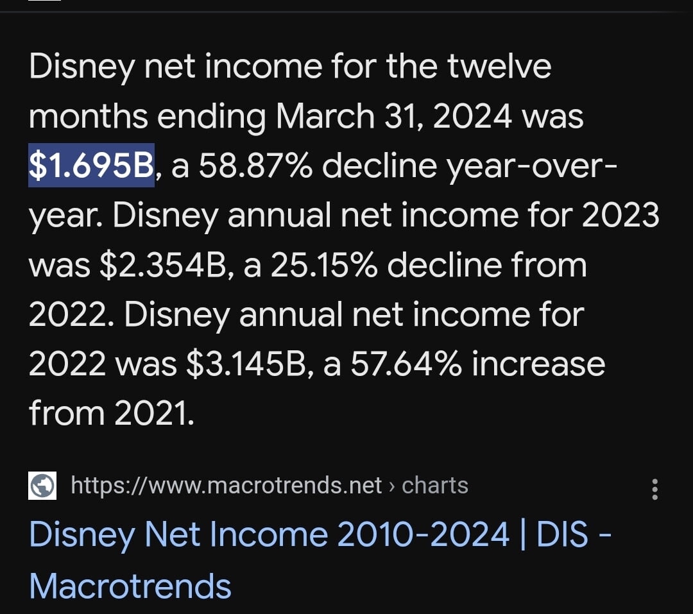Click the word 'Macrotrends' in the result title
693x614 pixels.
click(130, 586)
